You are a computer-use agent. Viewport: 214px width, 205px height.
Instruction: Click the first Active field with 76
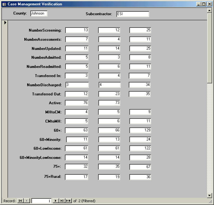pyautogui.click(x=77, y=103)
